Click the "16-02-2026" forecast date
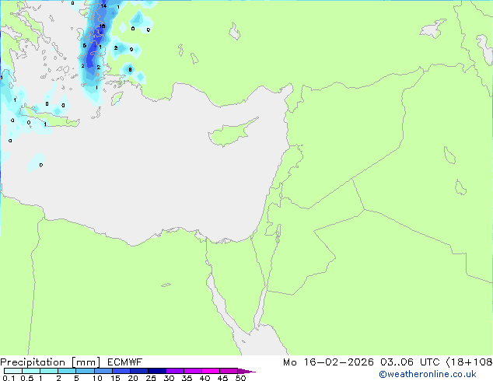Image resolution: width=493 pixels, height=381 pixels. (338, 362)
